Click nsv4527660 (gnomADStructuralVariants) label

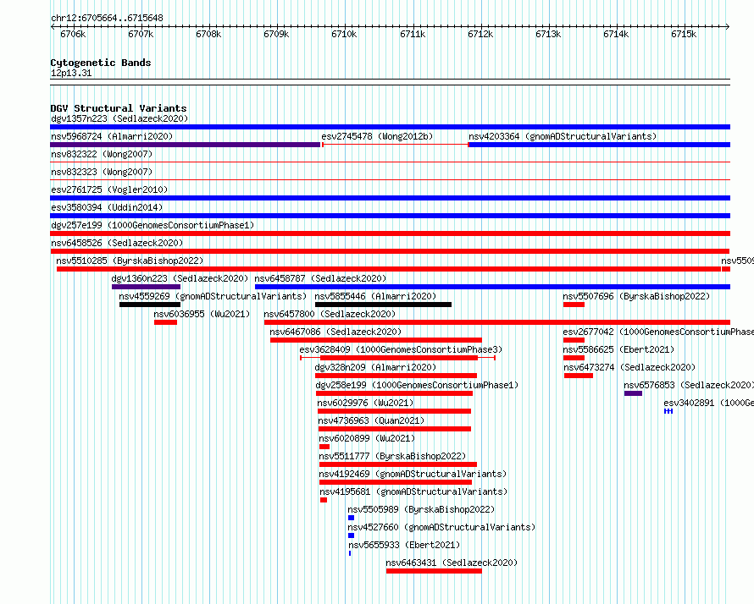pyautogui.click(x=441, y=527)
